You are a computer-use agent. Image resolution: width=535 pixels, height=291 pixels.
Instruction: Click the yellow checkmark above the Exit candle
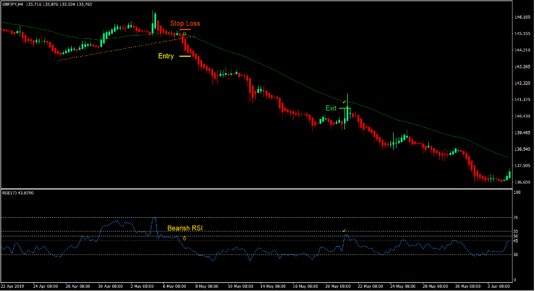tap(344, 102)
